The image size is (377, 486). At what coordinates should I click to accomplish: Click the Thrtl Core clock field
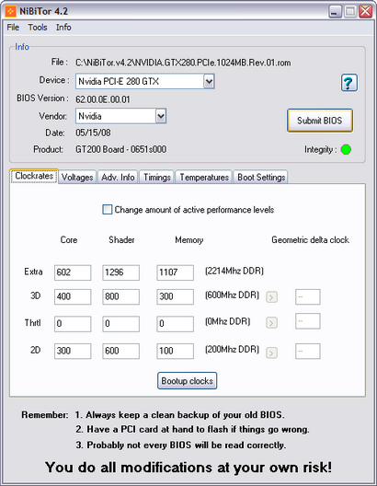coord(73,324)
